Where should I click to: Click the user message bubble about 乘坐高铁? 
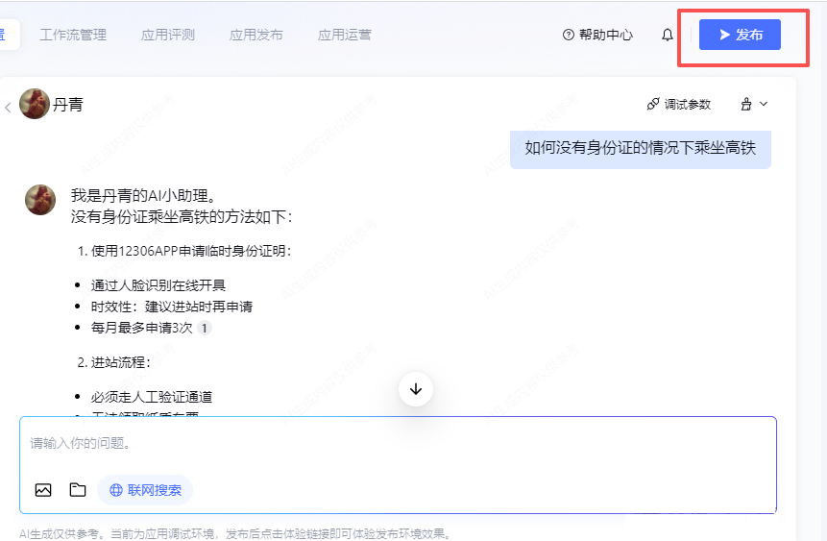641,148
